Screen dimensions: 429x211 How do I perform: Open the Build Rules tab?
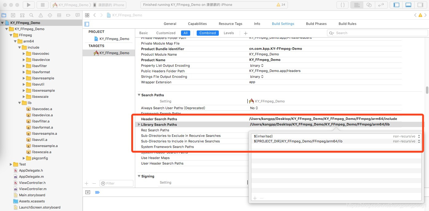click(347, 24)
